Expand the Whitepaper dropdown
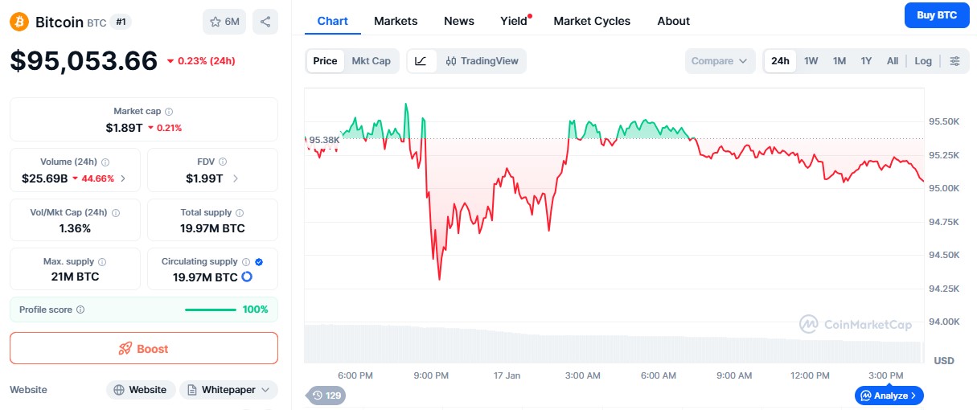977x410 pixels. click(x=229, y=390)
